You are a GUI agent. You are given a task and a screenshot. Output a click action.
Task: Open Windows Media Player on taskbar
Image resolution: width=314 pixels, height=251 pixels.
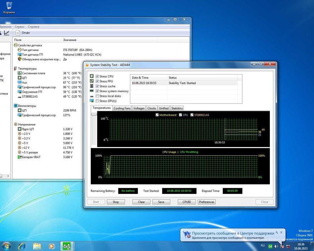[51, 246]
